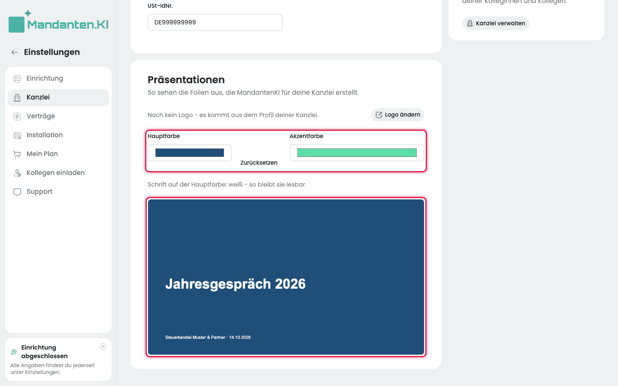
Task: Click the Jahresgespräch 2026 slide preview
Action: click(x=286, y=277)
